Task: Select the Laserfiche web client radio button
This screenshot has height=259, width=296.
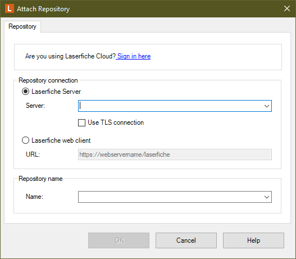Action: pos(25,140)
